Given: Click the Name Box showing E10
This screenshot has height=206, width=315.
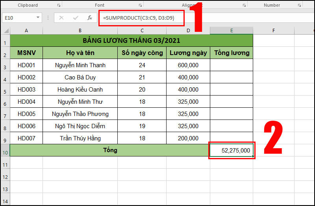Looking at the screenshot, I should coord(18,18).
